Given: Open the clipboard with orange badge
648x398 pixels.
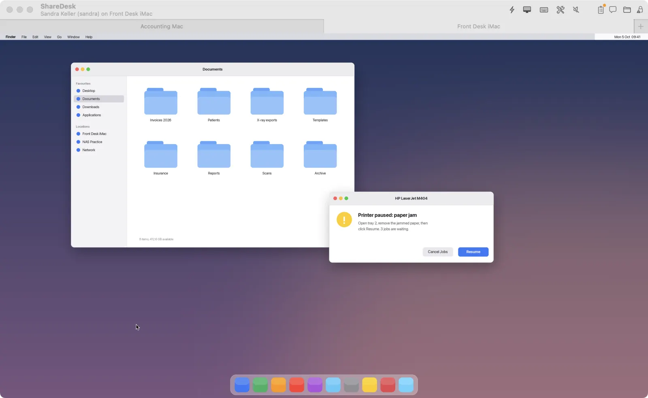Looking at the screenshot, I should pos(601,9).
